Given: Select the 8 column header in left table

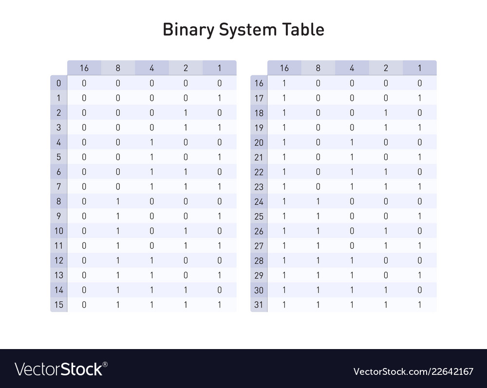Looking at the screenshot, I should [x=118, y=68].
